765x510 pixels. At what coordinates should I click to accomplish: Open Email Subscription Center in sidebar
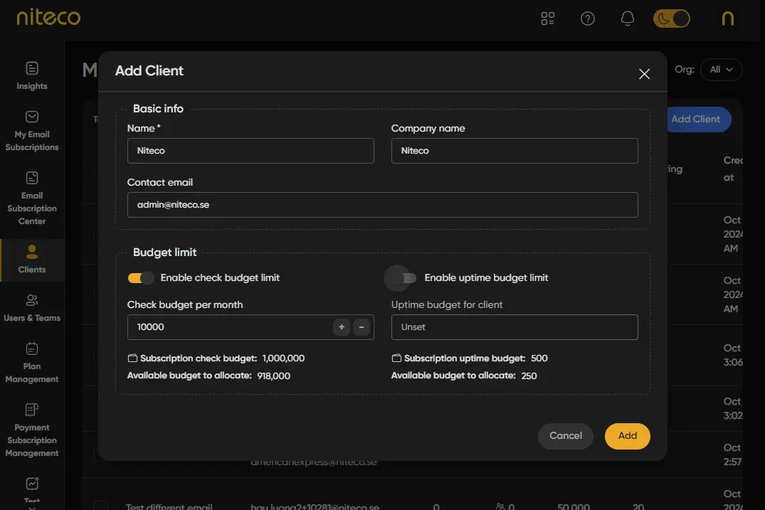32,198
